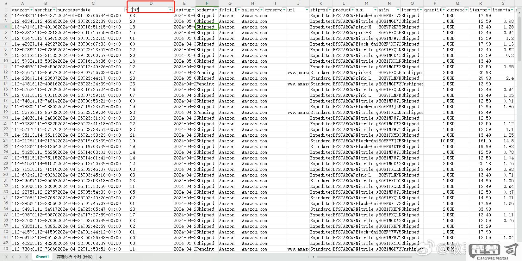Go to next sheet arrow

click(20, 257)
